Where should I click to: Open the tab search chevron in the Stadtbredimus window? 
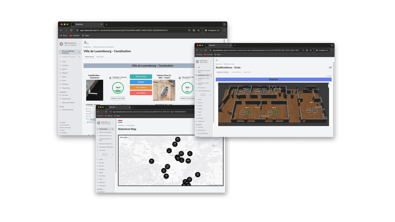pos(332,45)
